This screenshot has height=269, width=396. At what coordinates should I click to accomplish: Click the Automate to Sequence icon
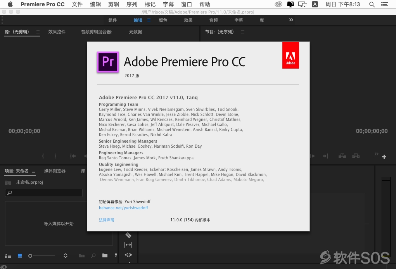pos(81,256)
